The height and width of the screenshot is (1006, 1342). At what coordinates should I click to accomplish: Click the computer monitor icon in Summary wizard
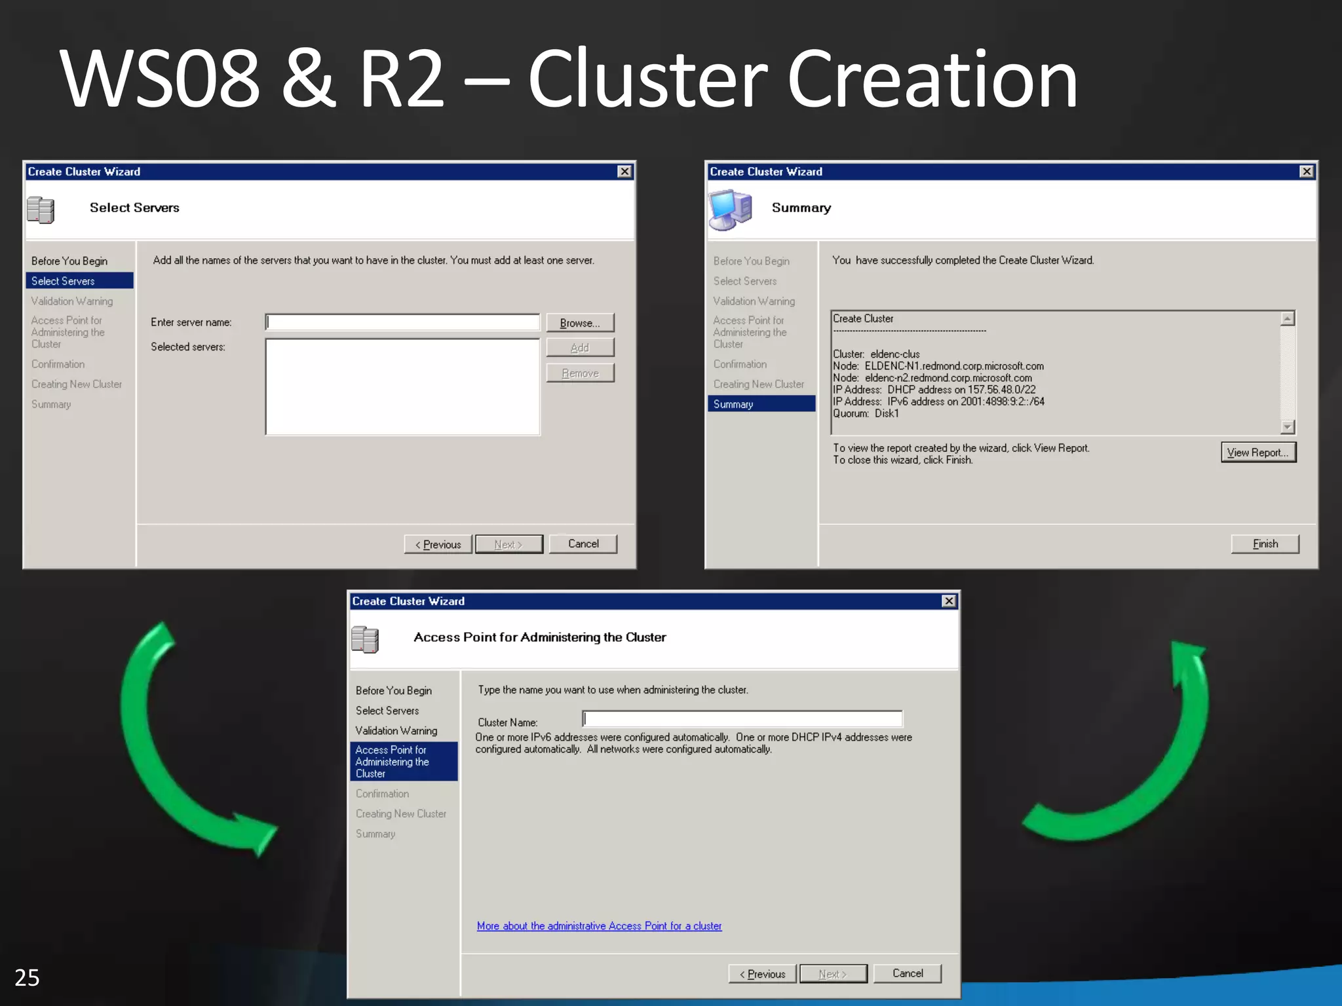click(730, 210)
